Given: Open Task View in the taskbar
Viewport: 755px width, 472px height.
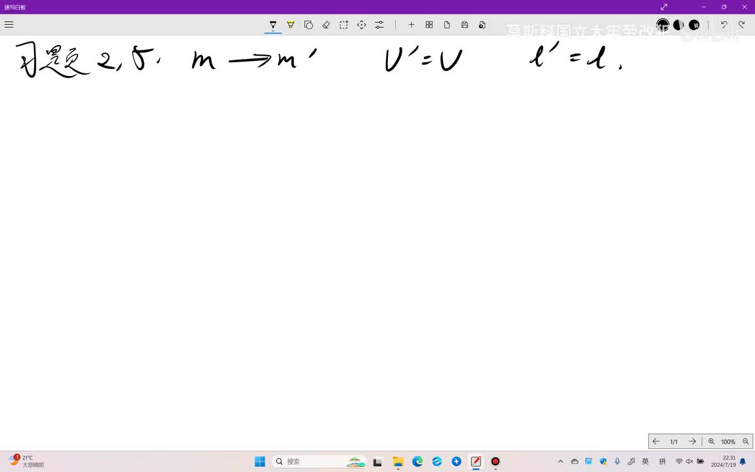Looking at the screenshot, I should [377, 462].
